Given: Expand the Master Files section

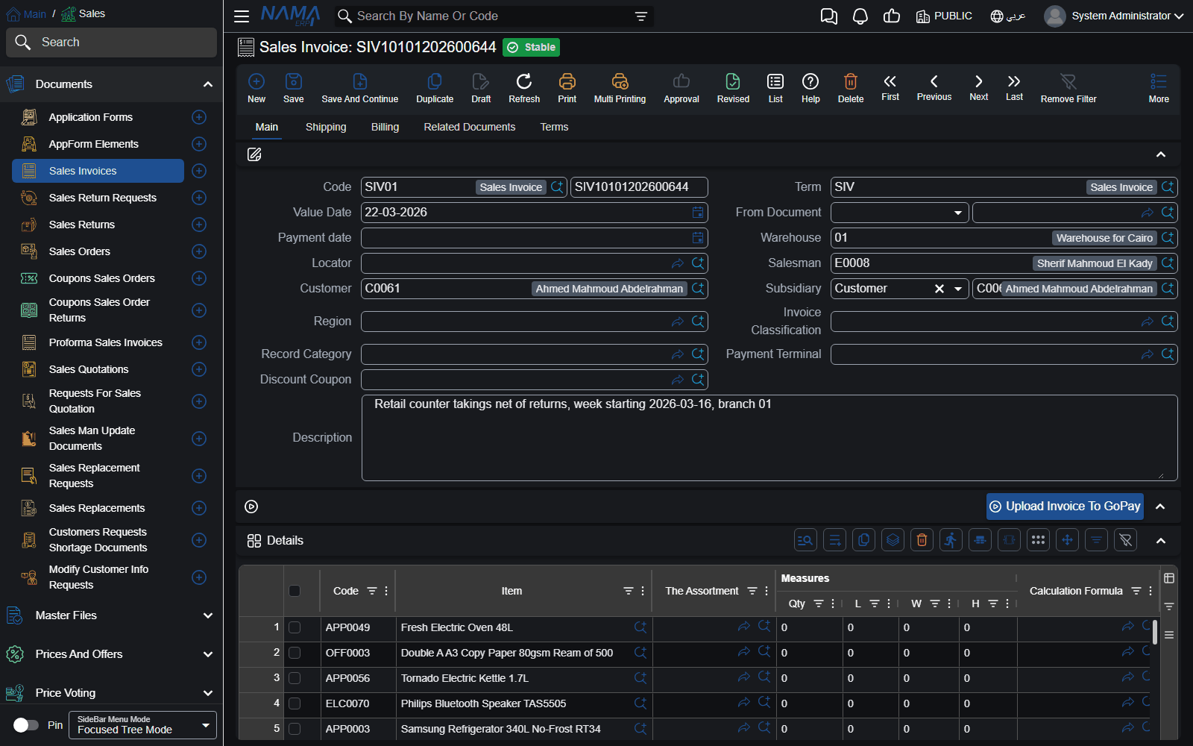Looking at the screenshot, I should (110, 615).
